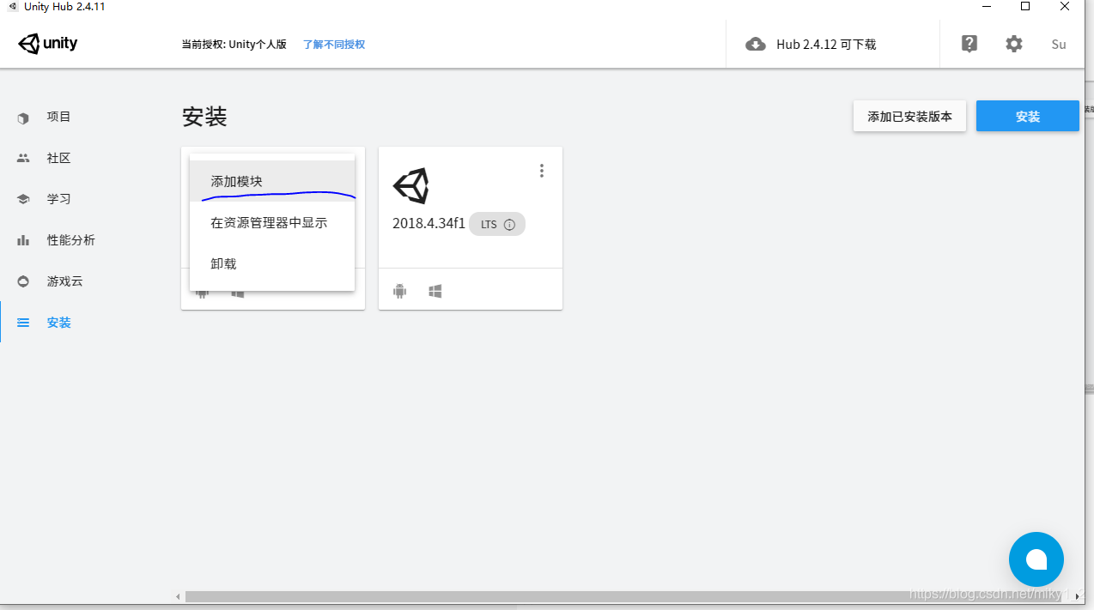Click the Unity Hub title bar icon
Screen dimensions: 1094x610
click(x=12, y=6)
